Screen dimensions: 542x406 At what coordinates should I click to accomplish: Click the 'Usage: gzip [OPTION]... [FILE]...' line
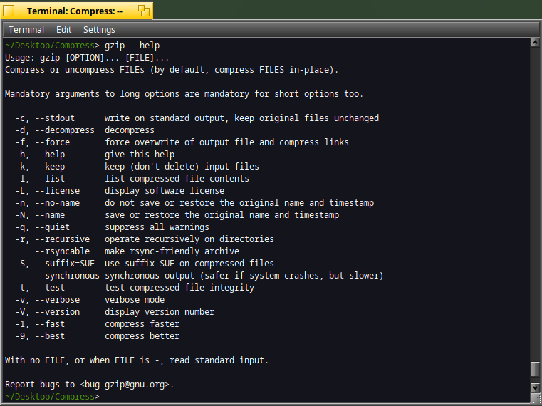pyautogui.click(x=87, y=58)
